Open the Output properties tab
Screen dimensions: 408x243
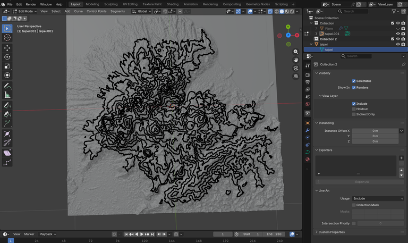pyautogui.click(x=308, y=82)
